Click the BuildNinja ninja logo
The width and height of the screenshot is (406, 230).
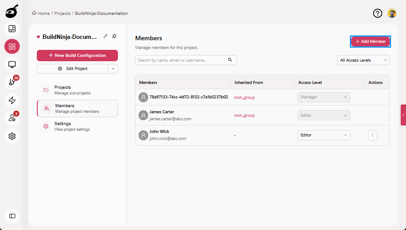point(12,11)
